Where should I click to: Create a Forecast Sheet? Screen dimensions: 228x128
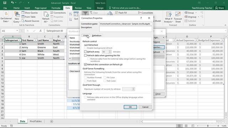pyautogui.click(x=178, y=17)
